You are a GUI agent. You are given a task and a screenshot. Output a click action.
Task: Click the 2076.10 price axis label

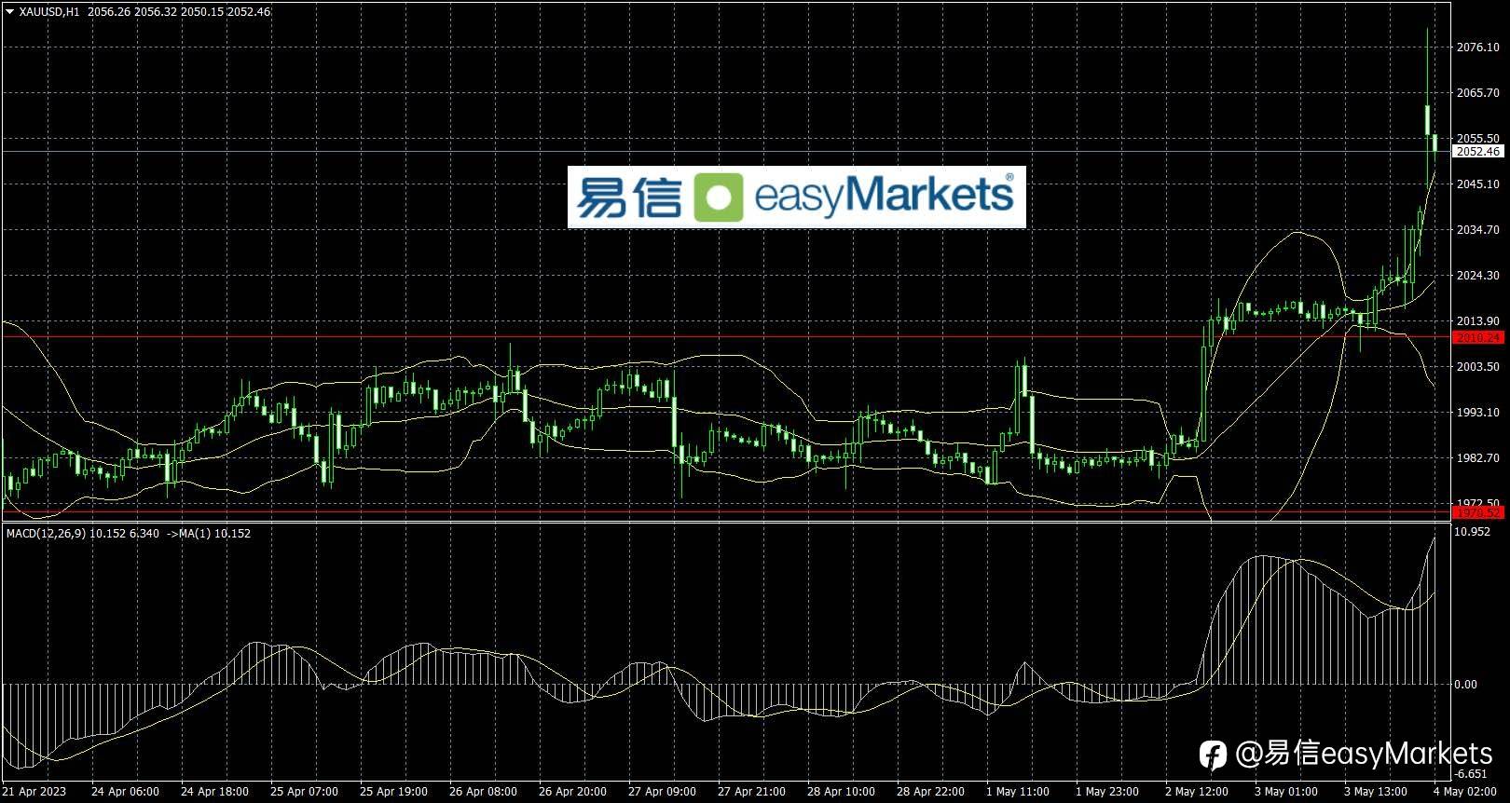point(1478,48)
